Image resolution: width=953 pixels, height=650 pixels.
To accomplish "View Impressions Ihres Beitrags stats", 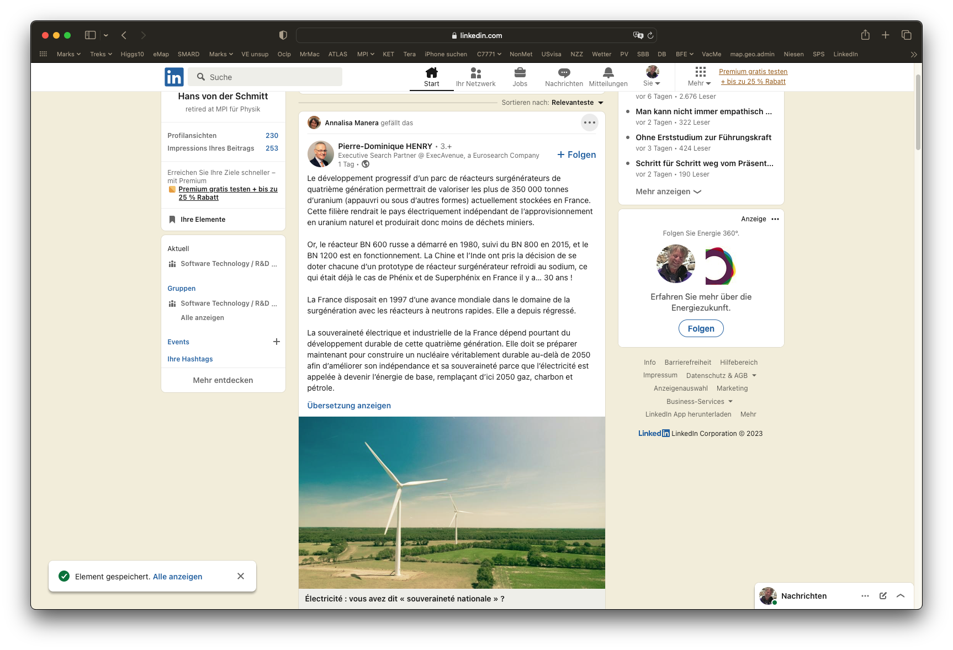I will coord(223,148).
